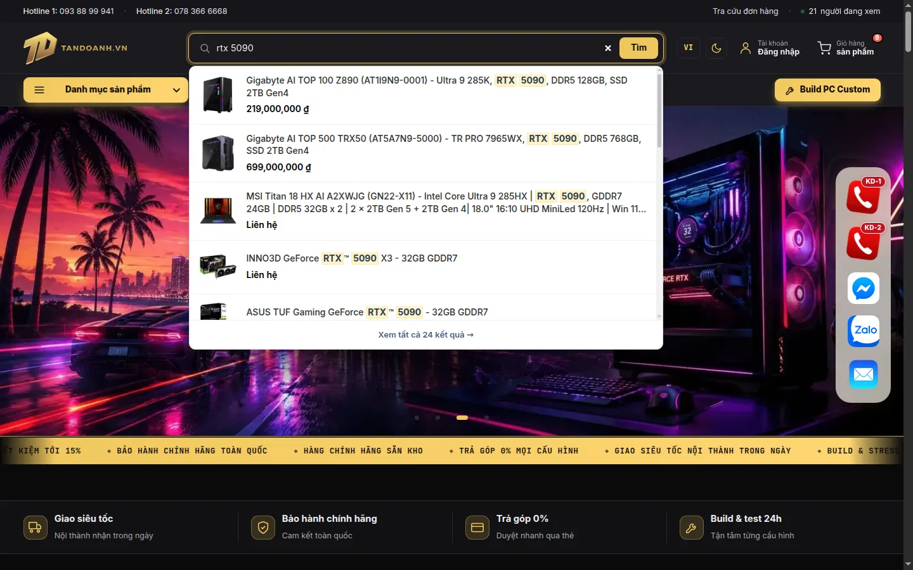Screen dimensions: 913x570
Task: Open the Build PC Custom button
Action: pyautogui.click(x=827, y=90)
